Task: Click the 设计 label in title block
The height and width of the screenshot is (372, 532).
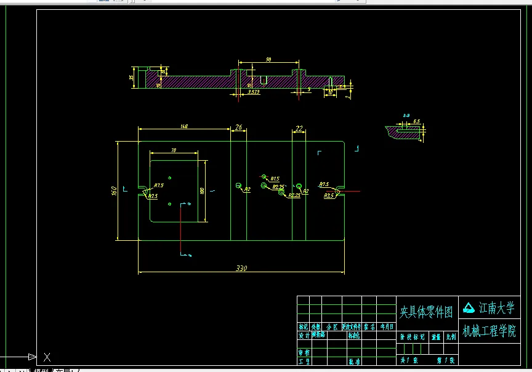Action: (x=304, y=335)
